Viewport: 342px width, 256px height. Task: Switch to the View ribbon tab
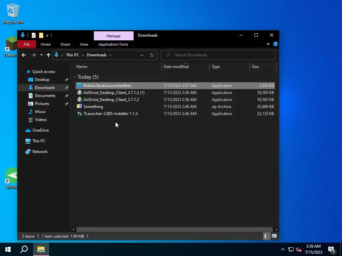pyautogui.click(x=84, y=44)
